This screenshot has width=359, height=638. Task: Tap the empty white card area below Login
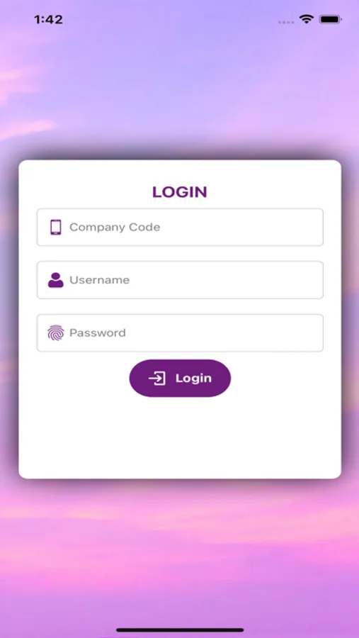[x=180, y=437]
